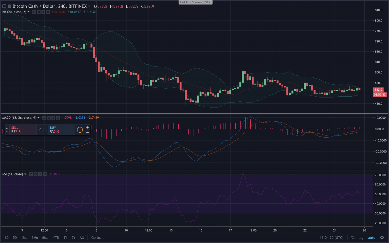The height and width of the screenshot is (243, 389).
Task: Click the date label 22 on time axis
Action: [x=305, y=230]
